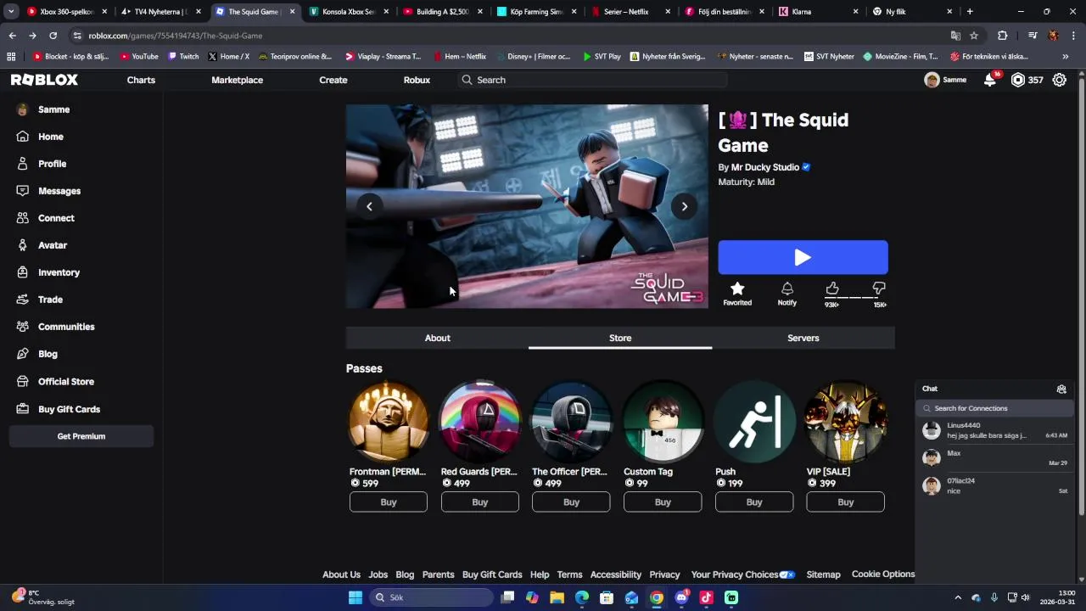
Task: Open the Frontman pass thumbnail
Action: [389, 422]
